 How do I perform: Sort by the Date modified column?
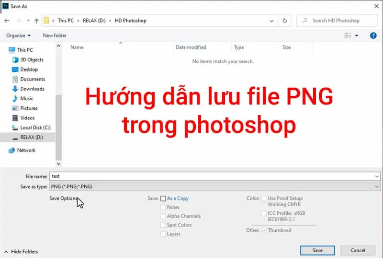pos(191,47)
